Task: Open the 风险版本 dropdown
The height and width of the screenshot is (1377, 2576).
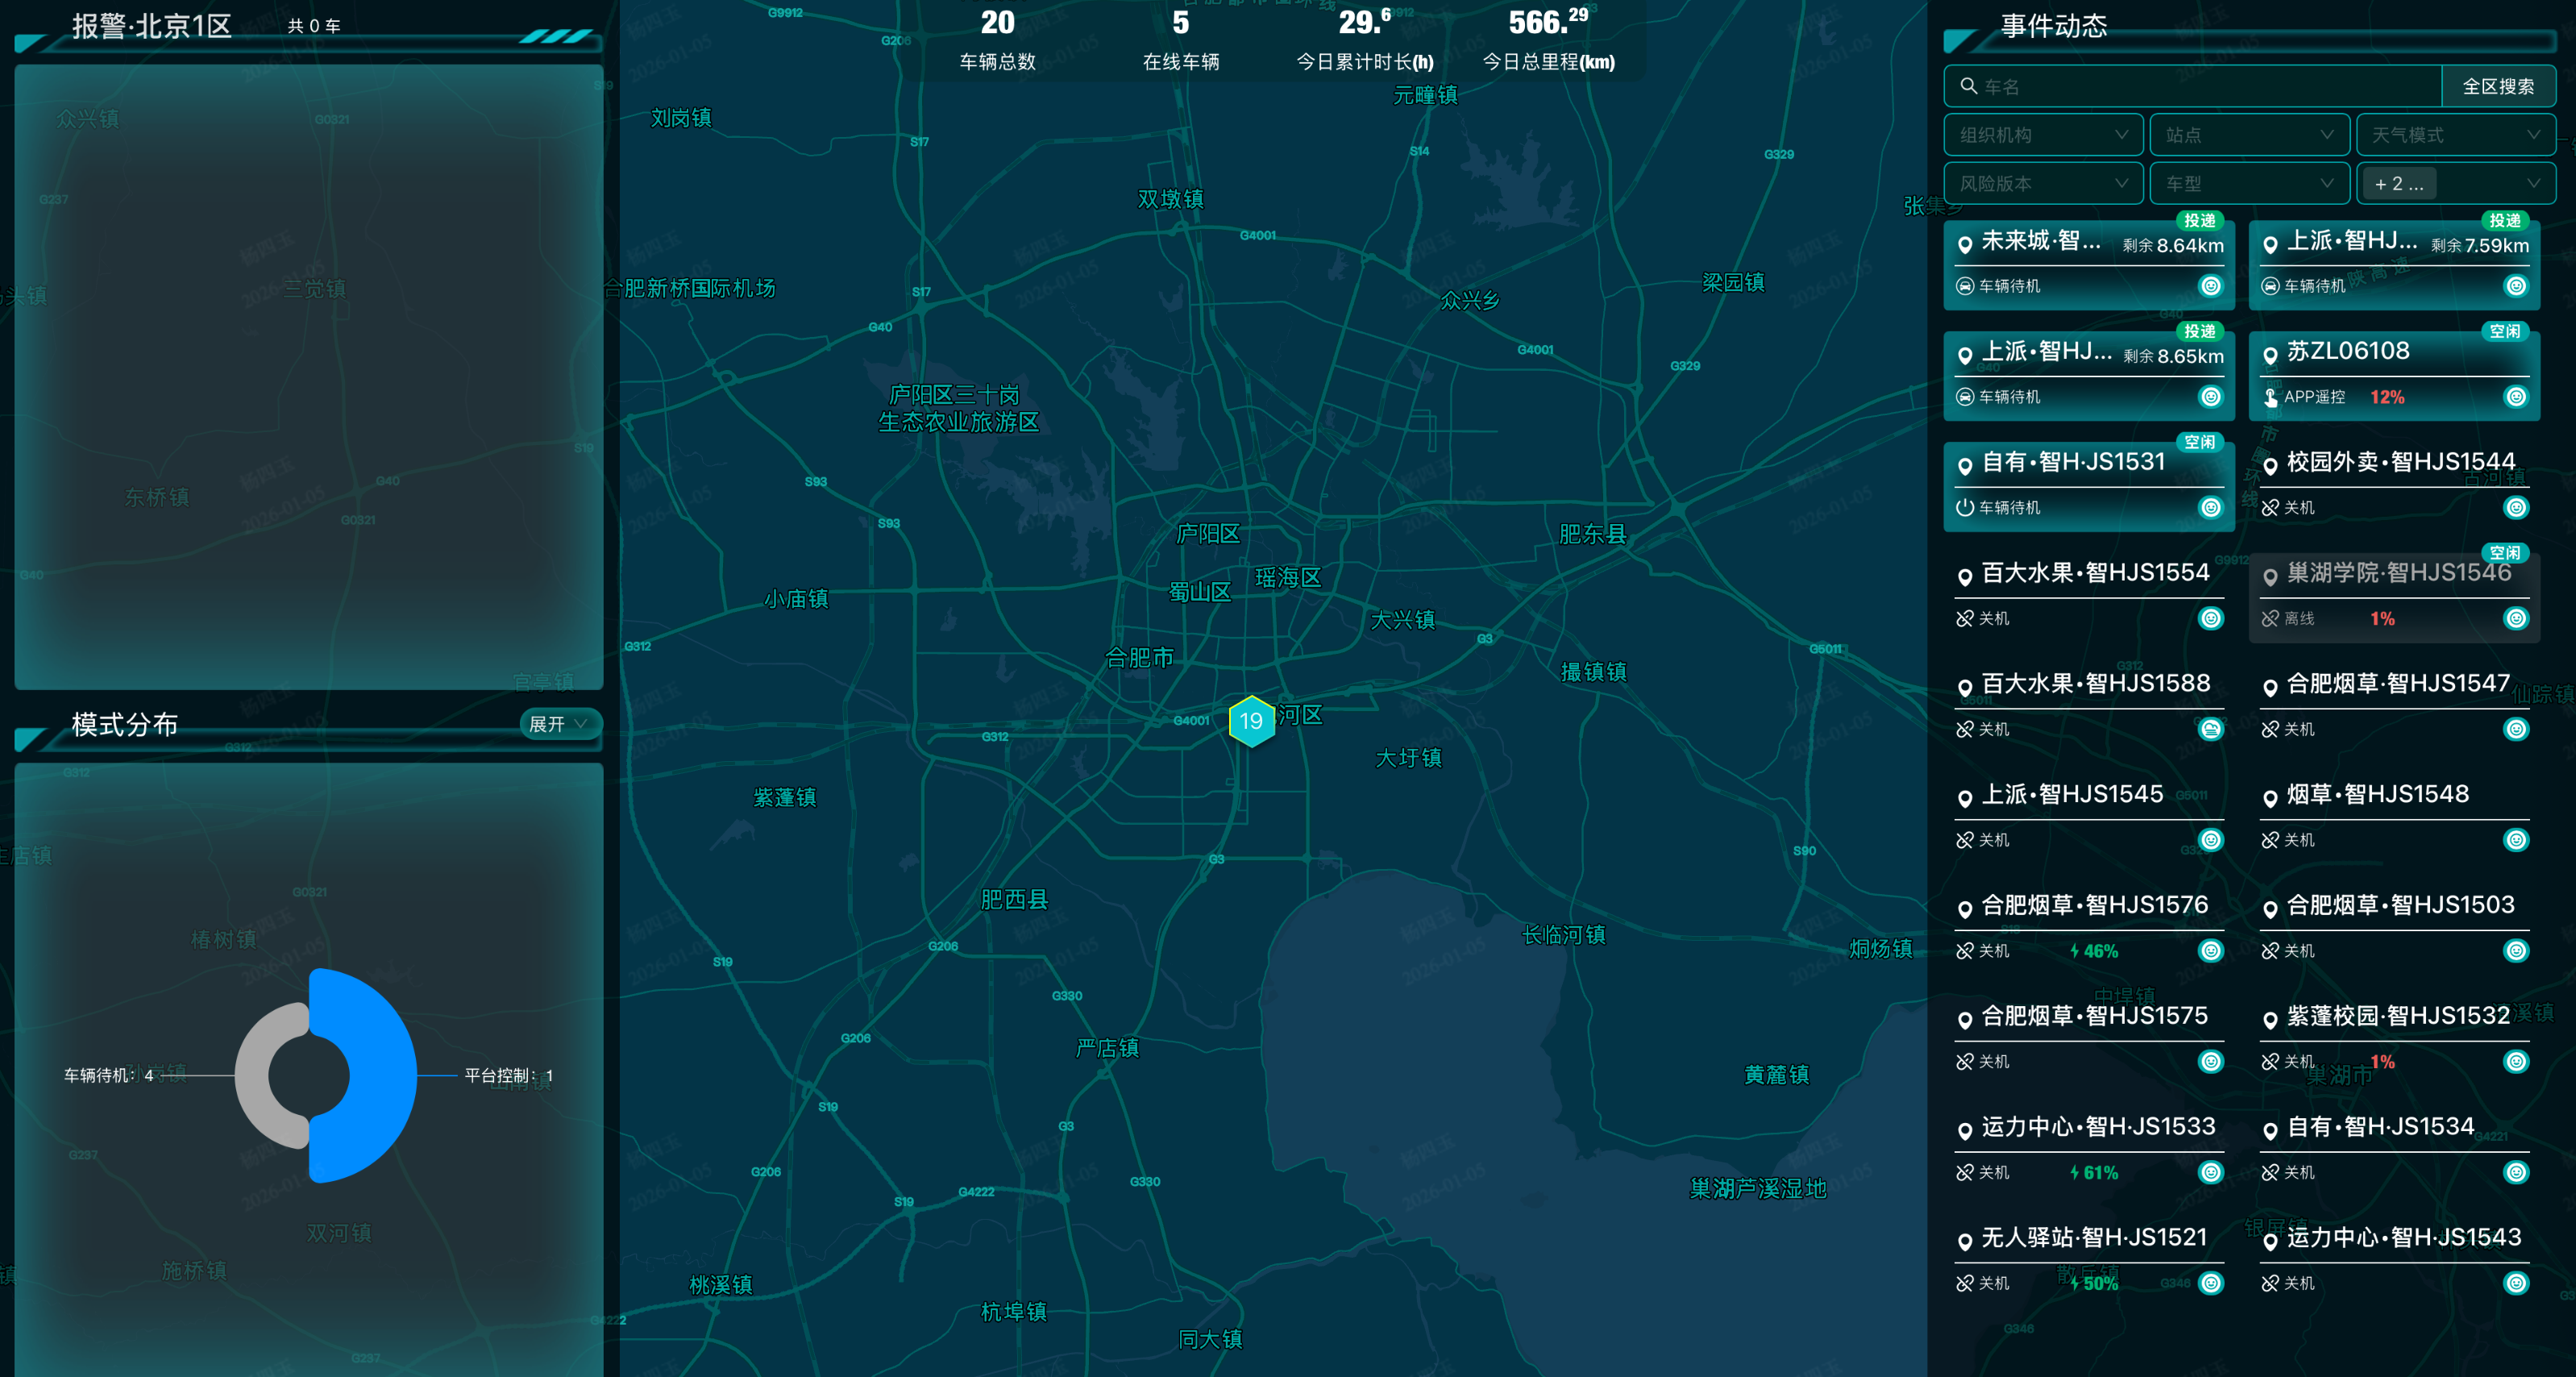Action: click(x=2042, y=184)
